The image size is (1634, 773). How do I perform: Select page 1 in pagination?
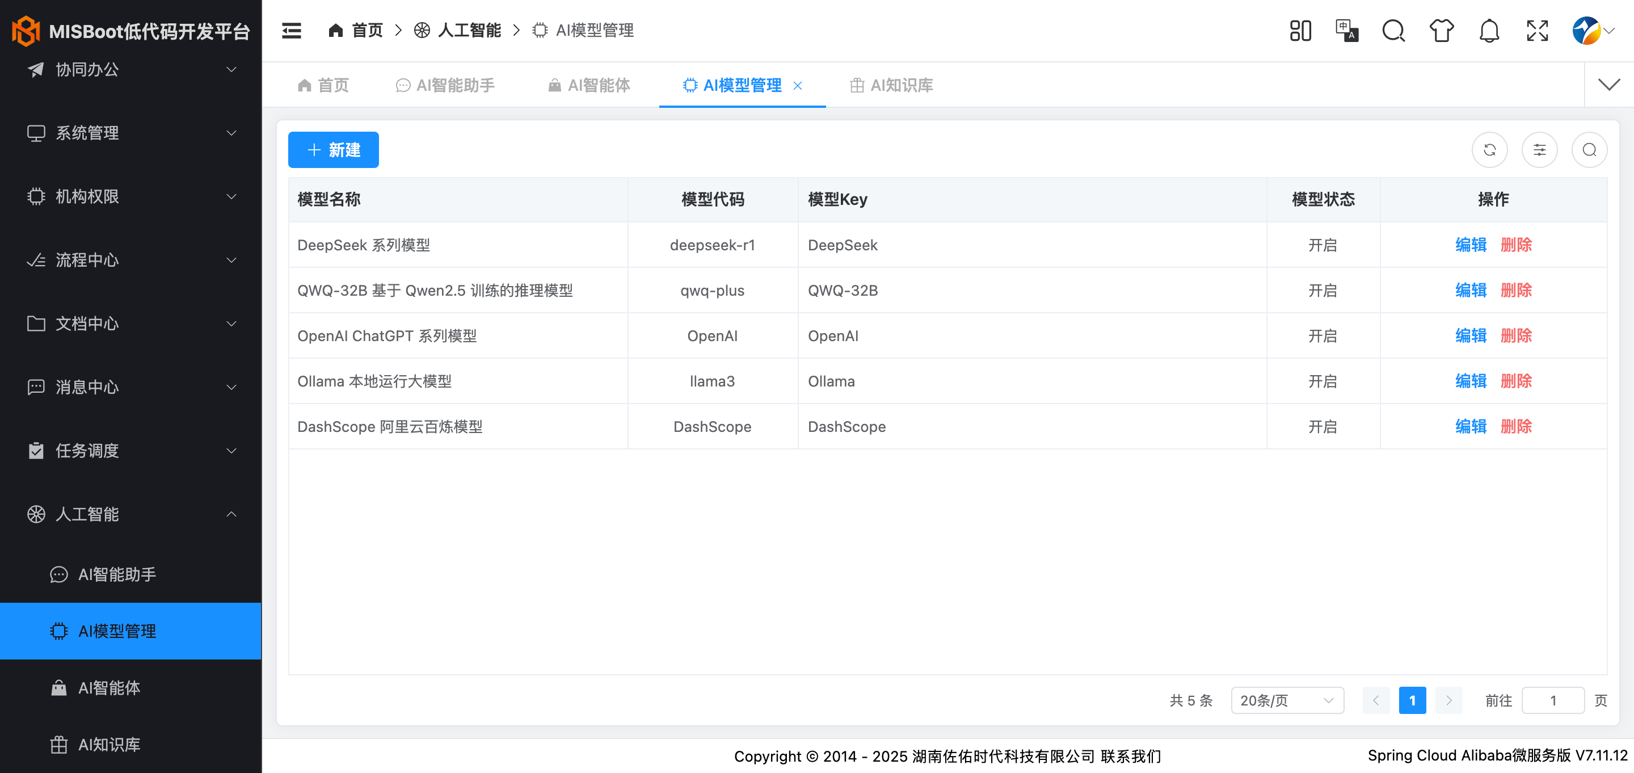[1412, 700]
